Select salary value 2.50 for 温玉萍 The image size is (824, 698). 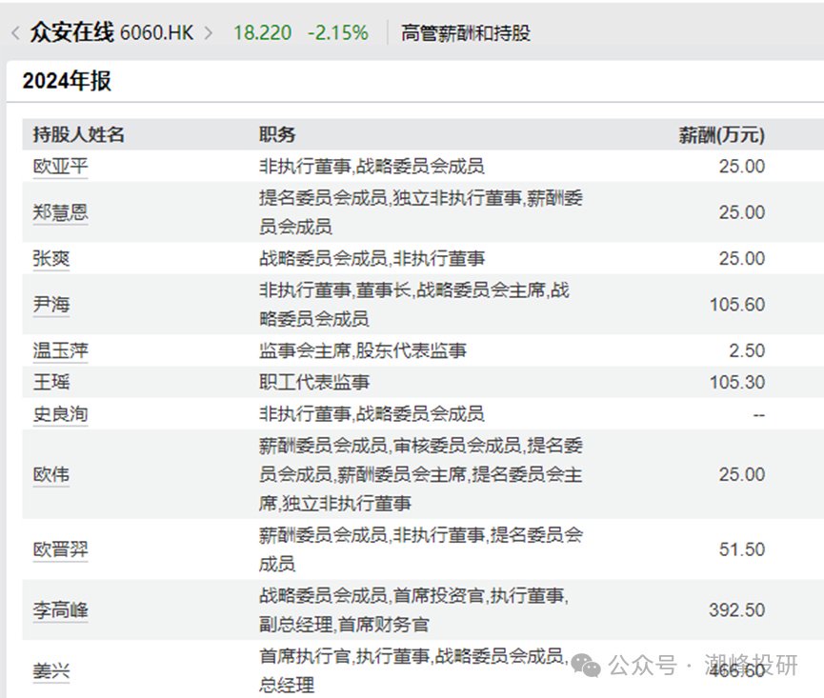coord(747,350)
